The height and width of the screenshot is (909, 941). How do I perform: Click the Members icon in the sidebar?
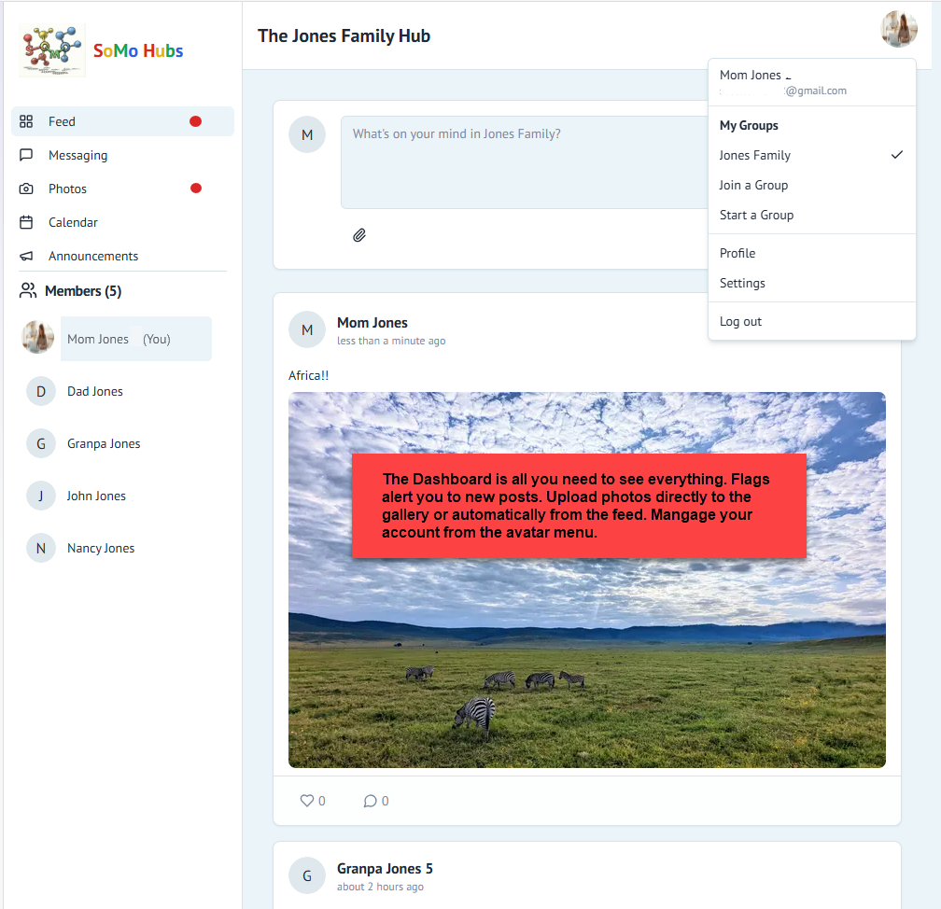click(27, 290)
